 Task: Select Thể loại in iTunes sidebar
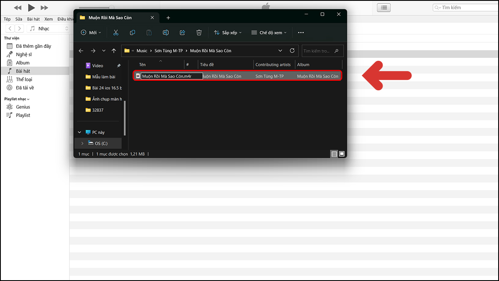coord(24,80)
